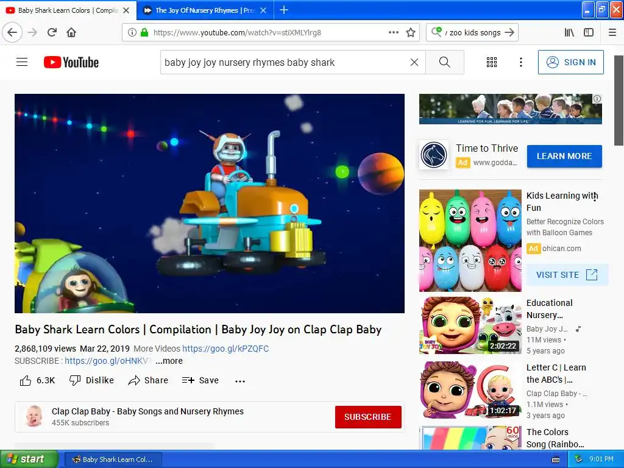Open the goo.gl/kPZQFC More Videos link

click(225, 349)
